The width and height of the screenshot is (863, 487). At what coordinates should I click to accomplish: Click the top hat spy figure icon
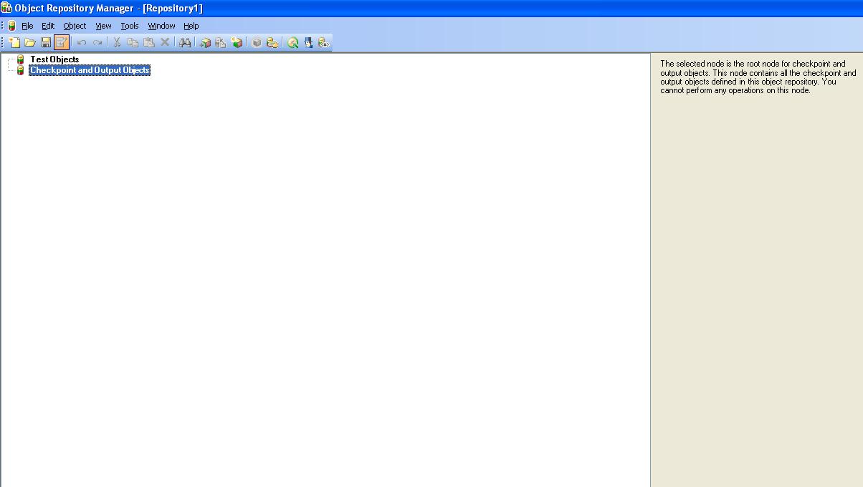309,43
